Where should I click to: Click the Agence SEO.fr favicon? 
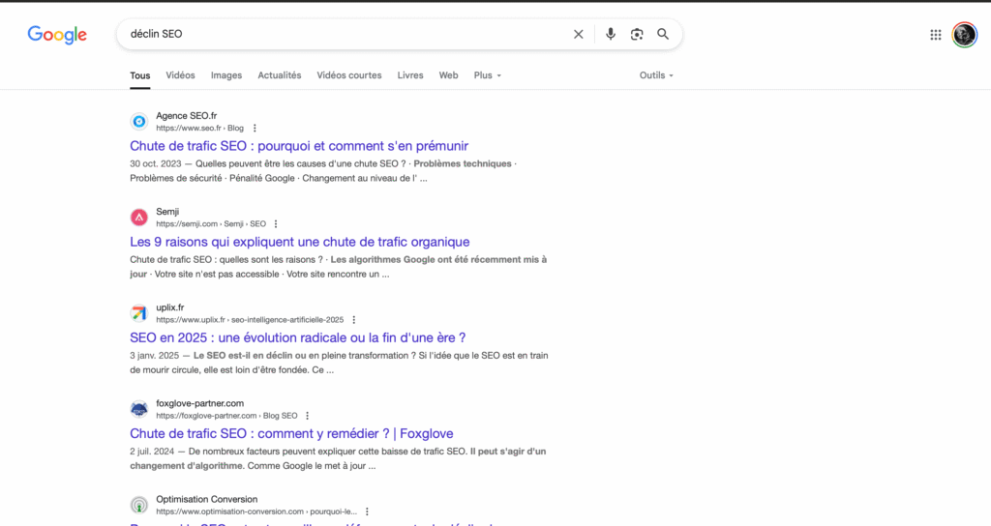[139, 121]
